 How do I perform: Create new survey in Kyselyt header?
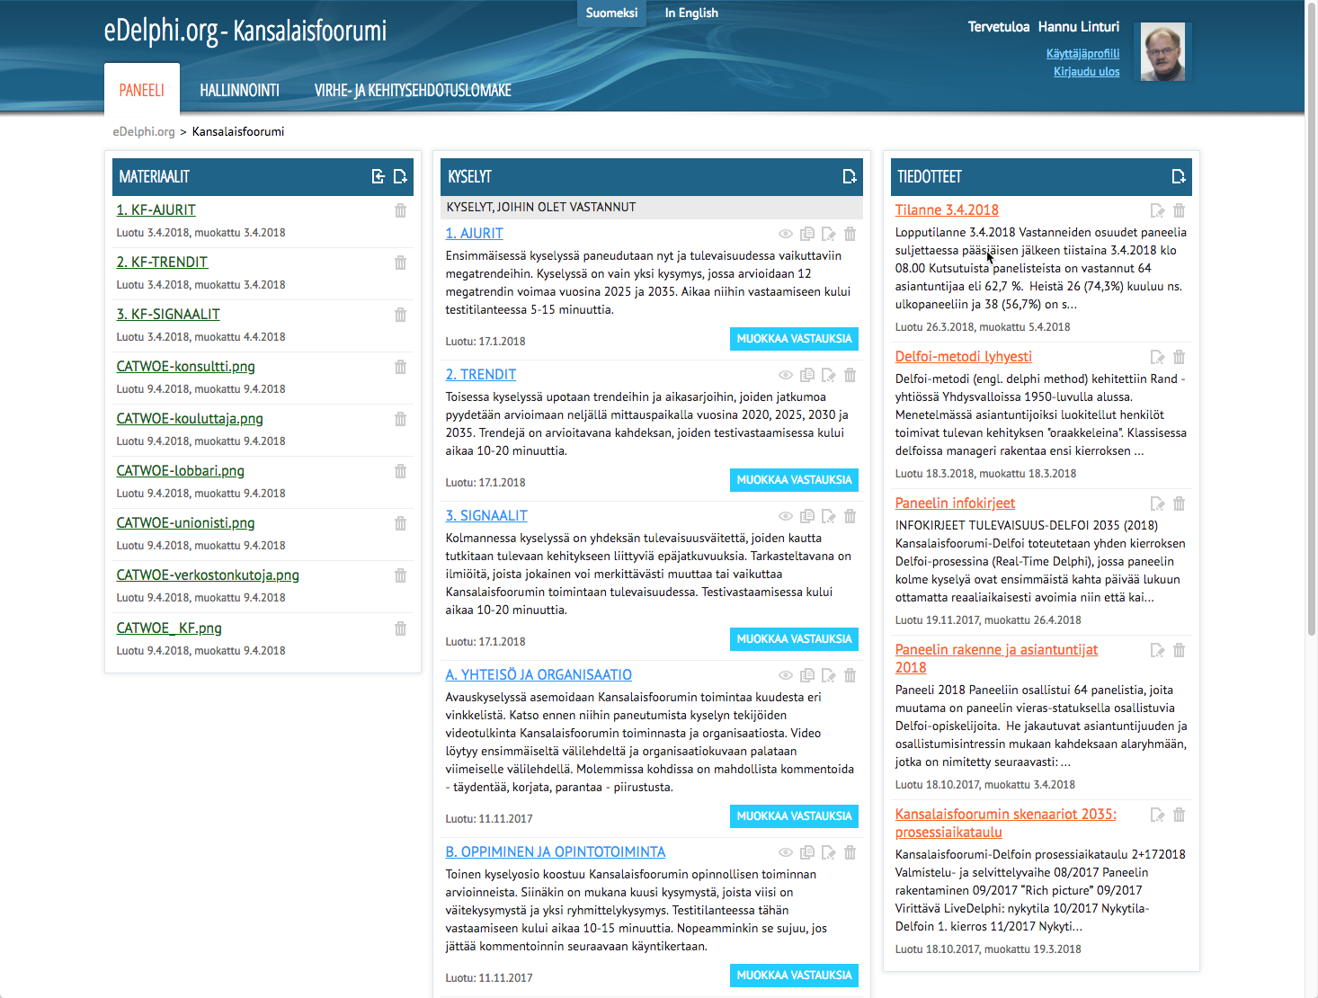(x=849, y=176)
